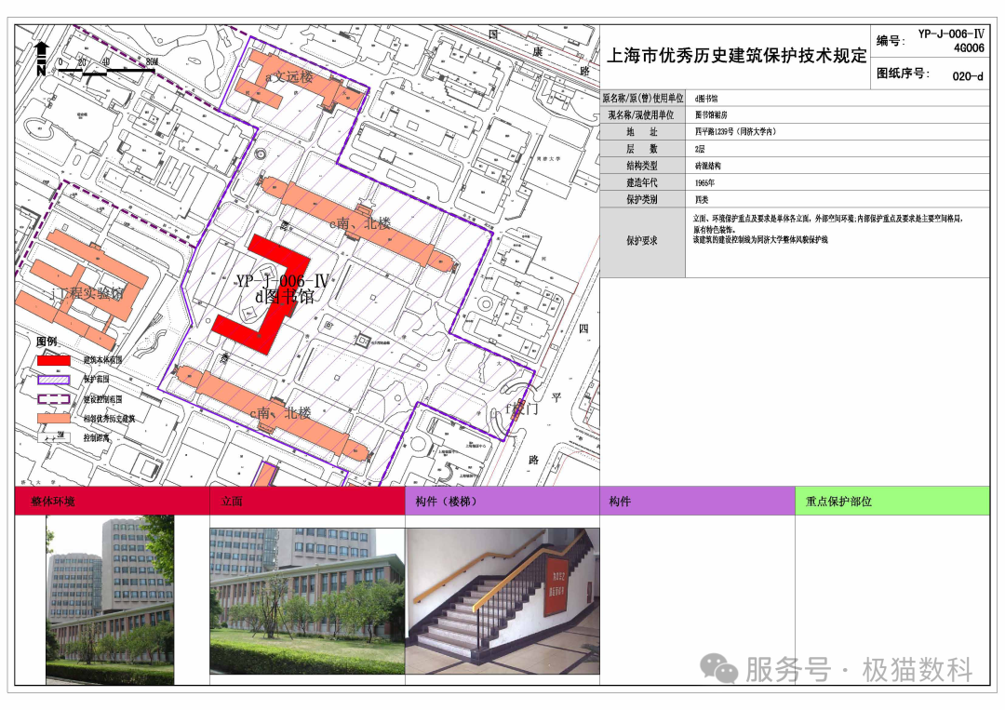
Task: Click the d图书馆 map label
Action: click(x=285, y=296)
